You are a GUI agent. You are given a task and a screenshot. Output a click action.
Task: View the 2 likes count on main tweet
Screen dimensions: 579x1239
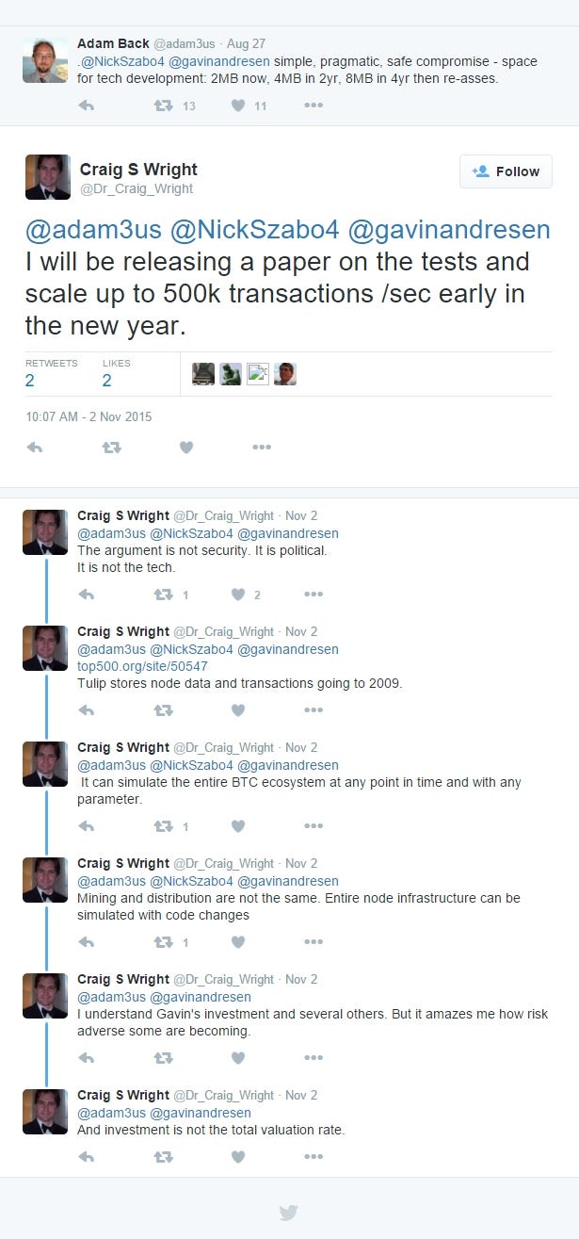(106, 381)
